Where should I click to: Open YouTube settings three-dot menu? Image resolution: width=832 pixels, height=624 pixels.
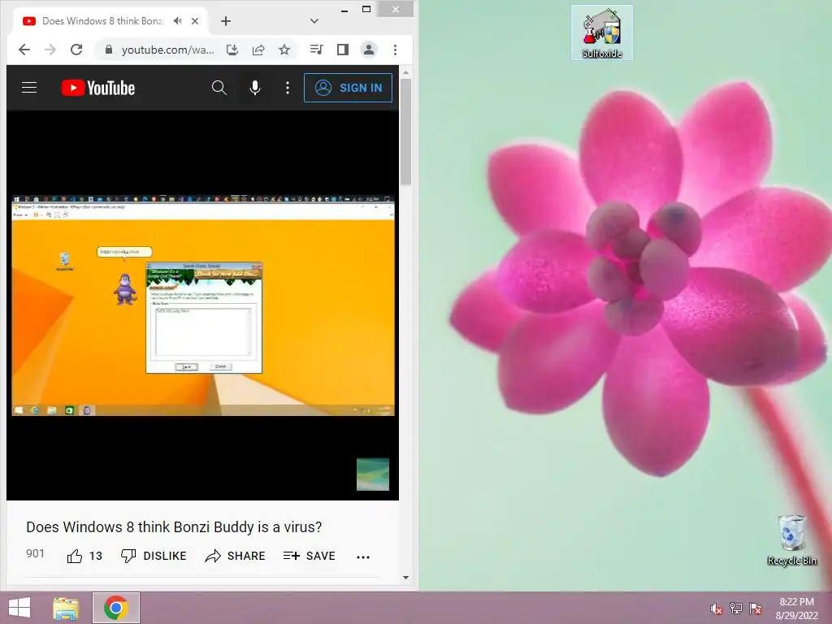[288, 88]
